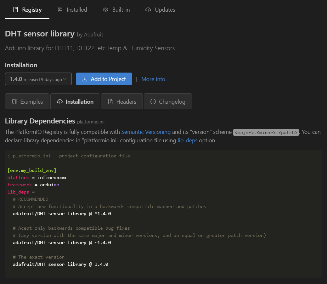The height and width of the screenshot is (284, 327).
Task: Open the More info link
Action: point(153,79)
